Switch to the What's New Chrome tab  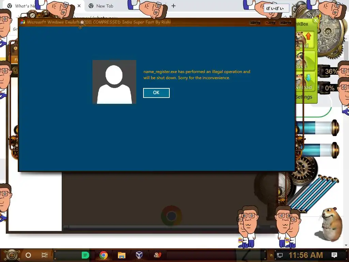25,6
